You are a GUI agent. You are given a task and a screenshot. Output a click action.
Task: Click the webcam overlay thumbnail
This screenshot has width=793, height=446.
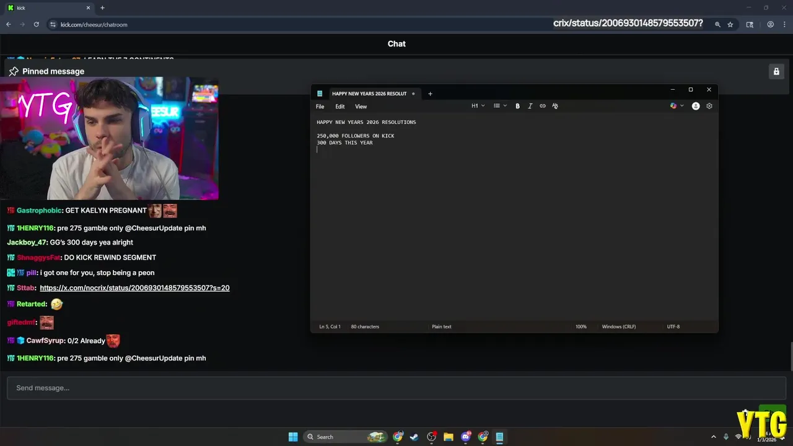(x=109, y=138)
